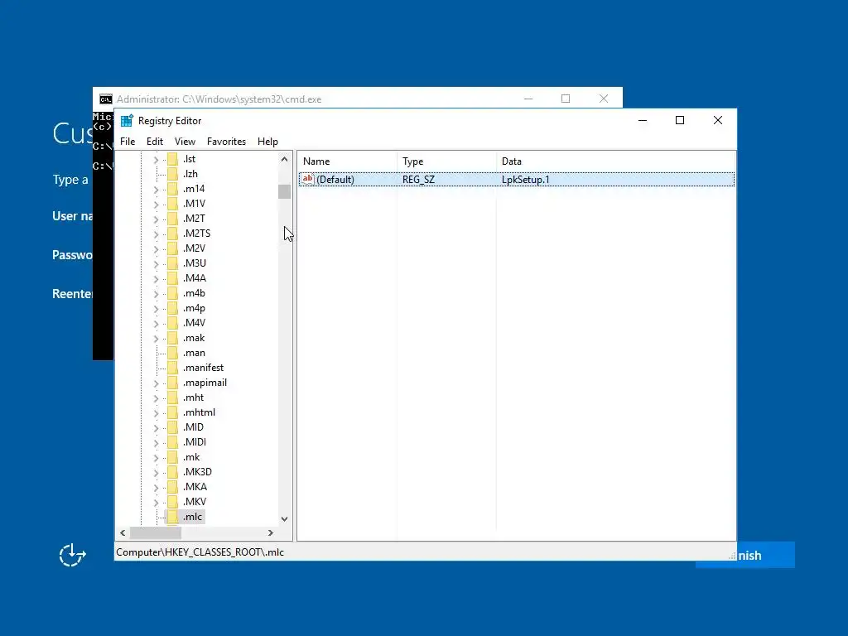Image resolution: width=848 pixels, height=636 pixels.
Task: Maximize the cmd.exe window
Action: point(566,99)
